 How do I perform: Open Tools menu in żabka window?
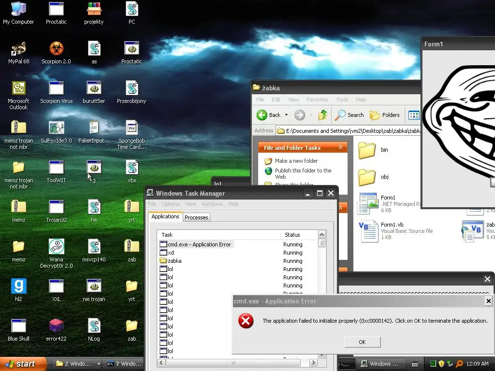tap(342, 100)
